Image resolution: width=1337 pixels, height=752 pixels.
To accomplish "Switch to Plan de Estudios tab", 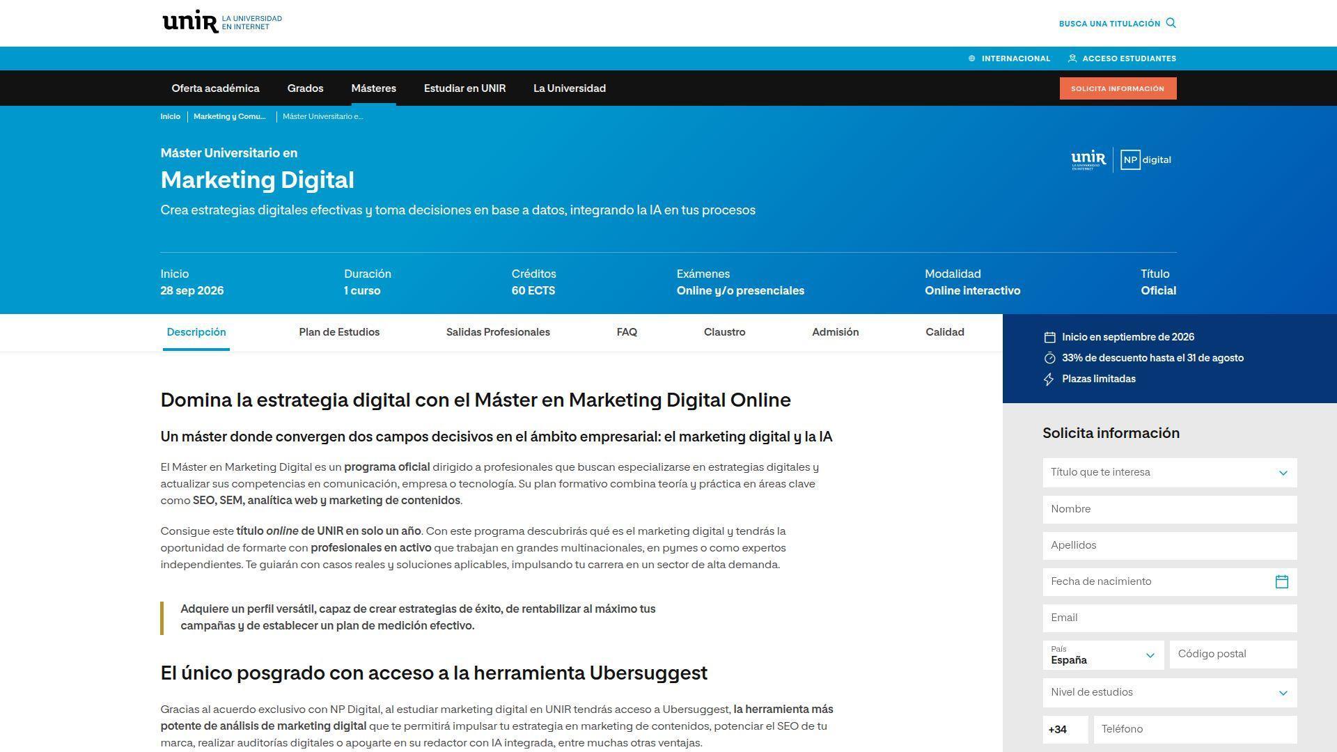I will (x=339, y=332).
